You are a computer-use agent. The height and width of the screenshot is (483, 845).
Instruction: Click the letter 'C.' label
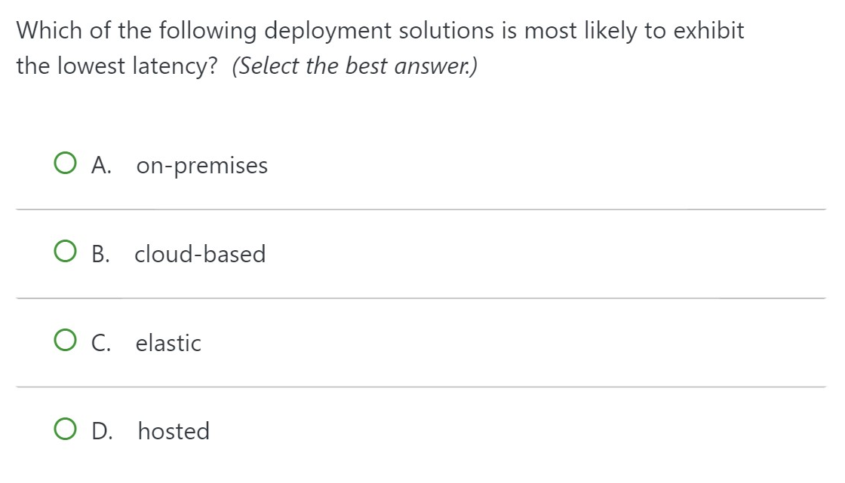click(x=101, y=342)
